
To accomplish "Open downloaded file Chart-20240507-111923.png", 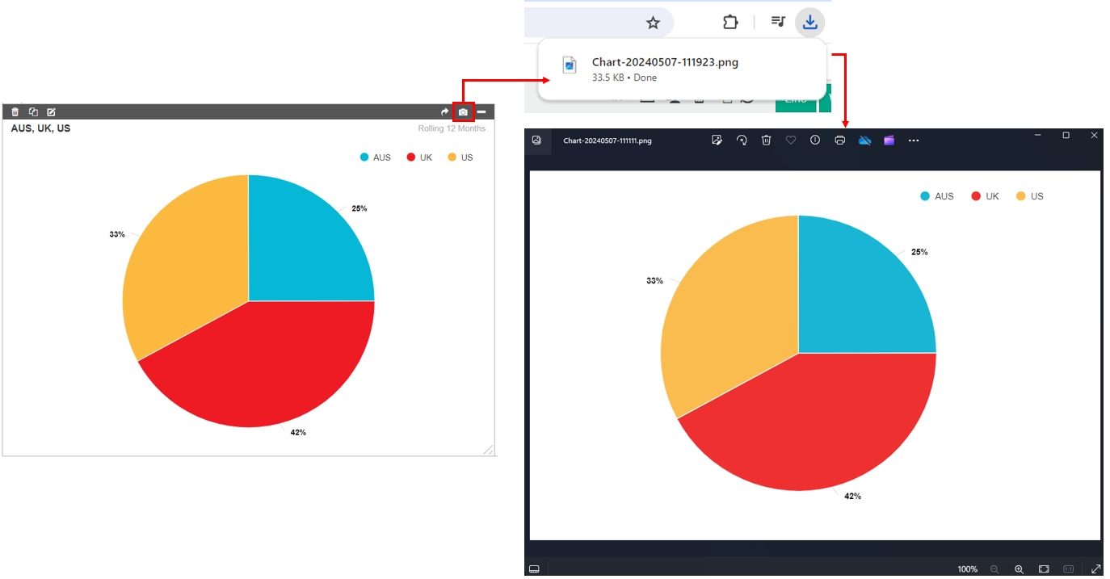I will tap(664, 62).
